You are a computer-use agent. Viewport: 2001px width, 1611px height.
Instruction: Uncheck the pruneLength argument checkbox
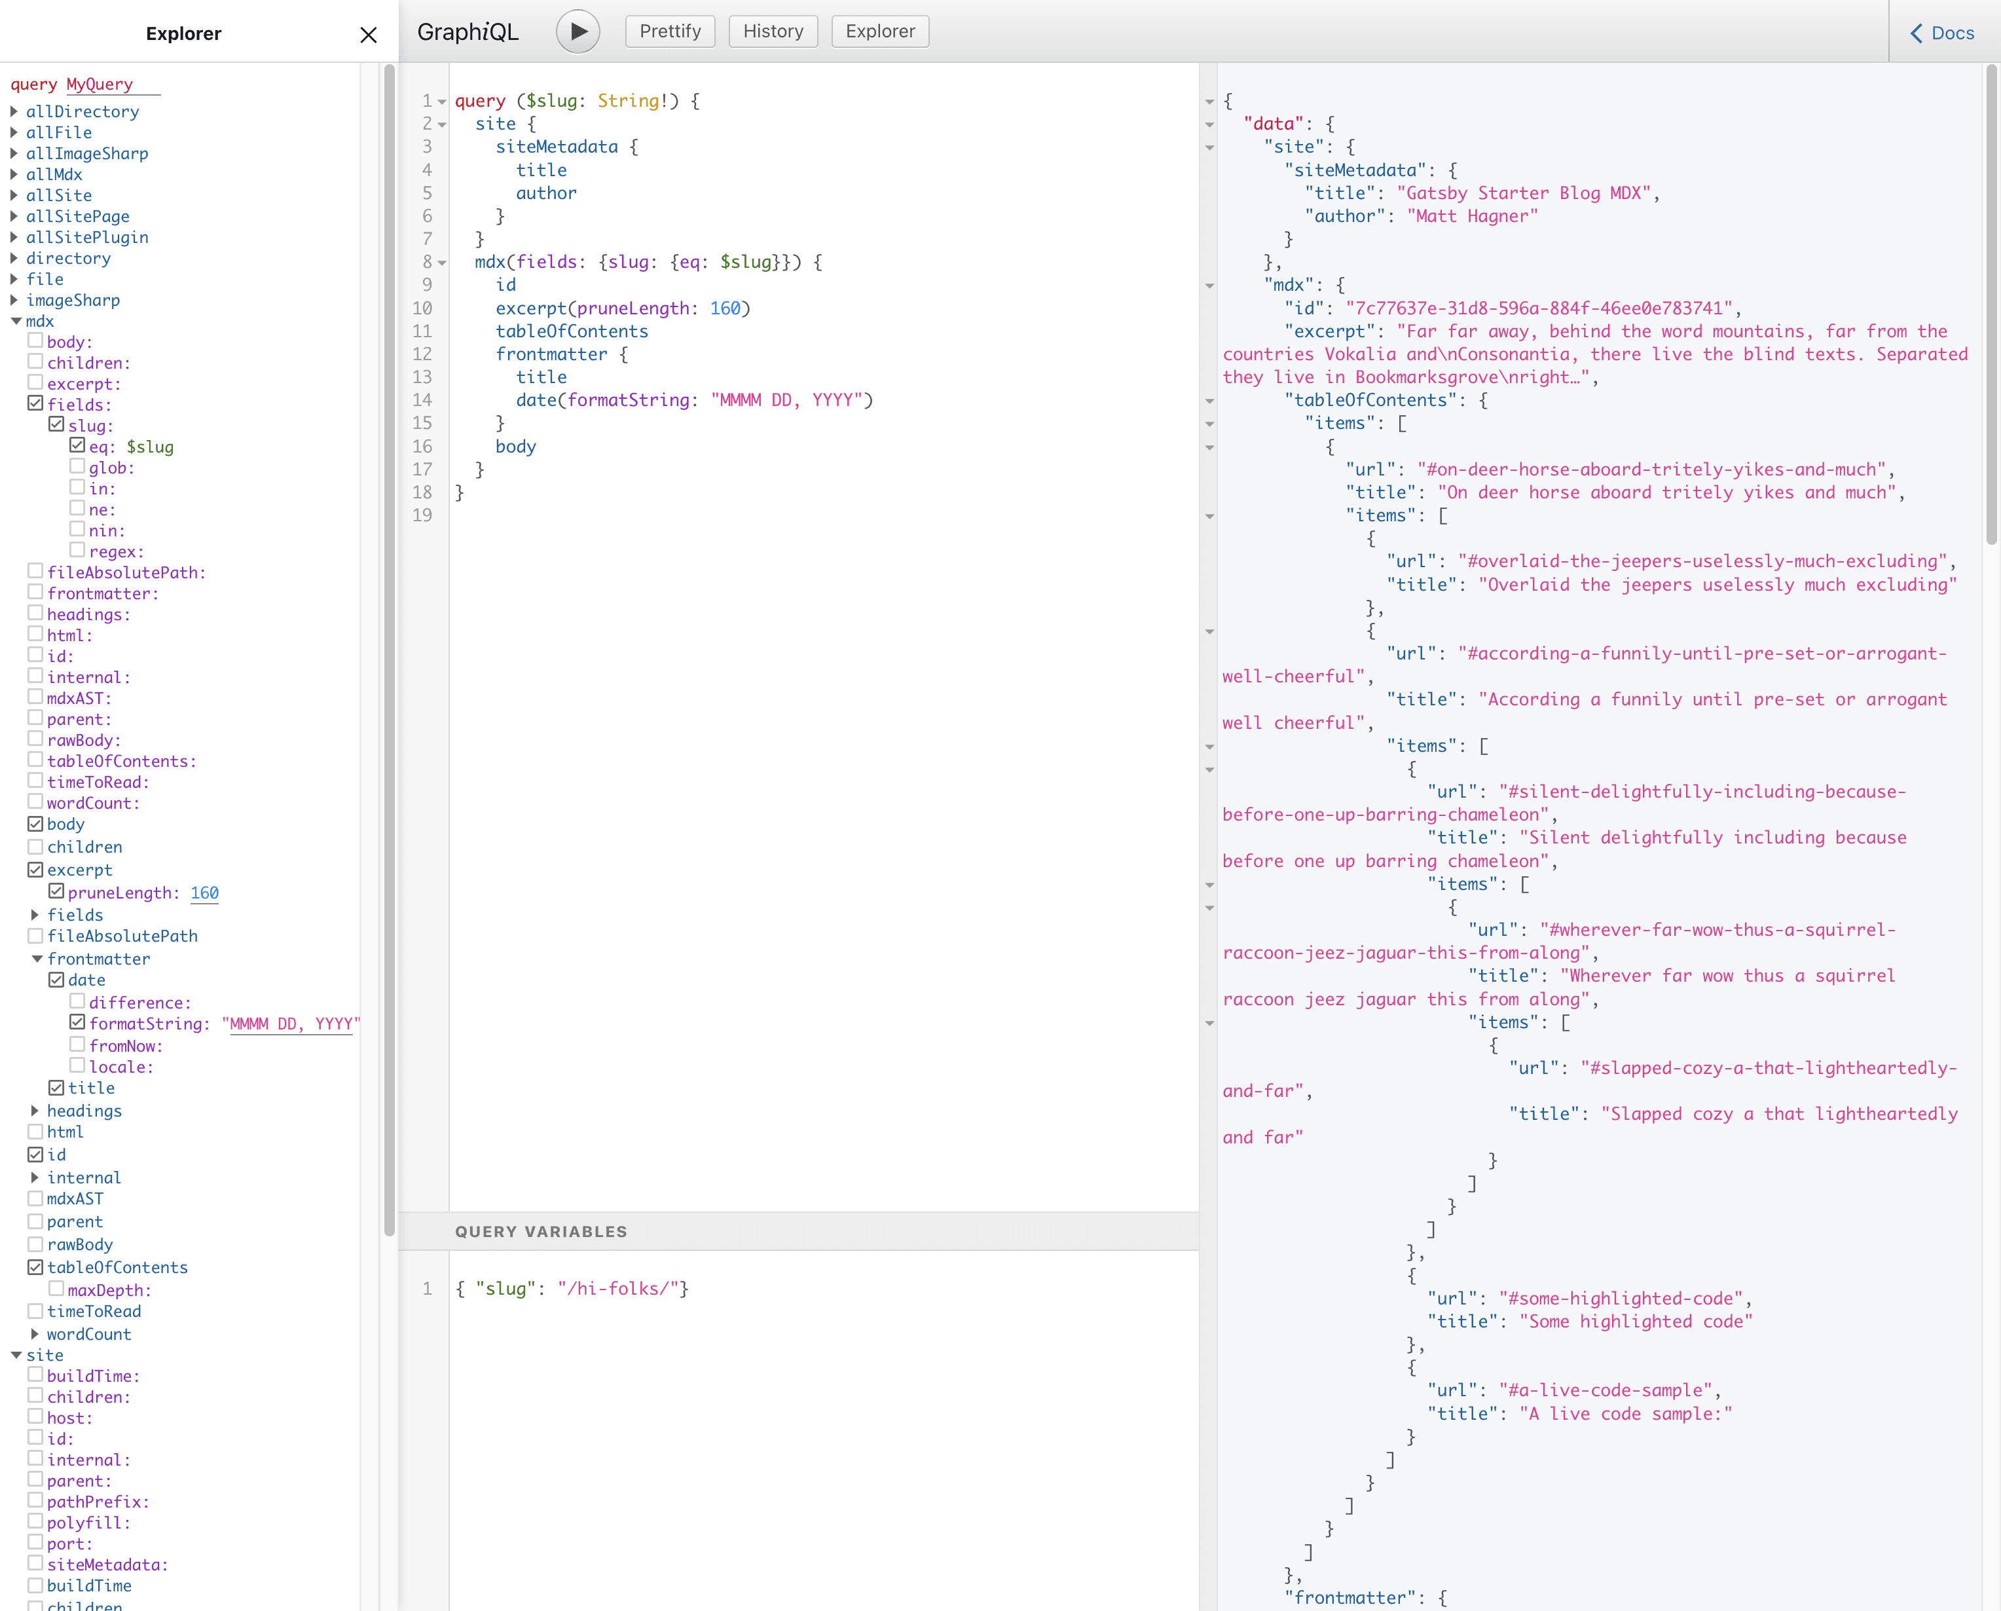click(56, 892)
